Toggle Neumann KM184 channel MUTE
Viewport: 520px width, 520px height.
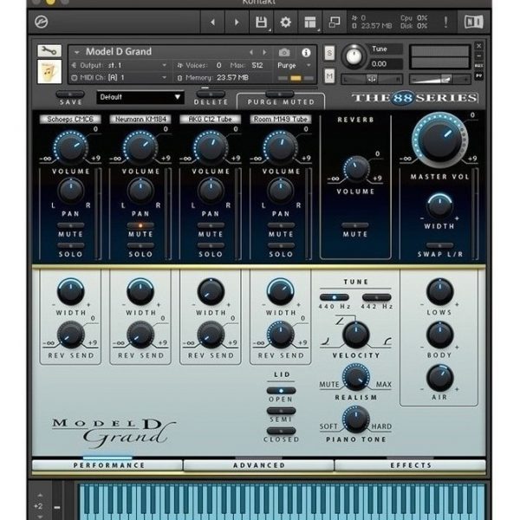point(140,225)
